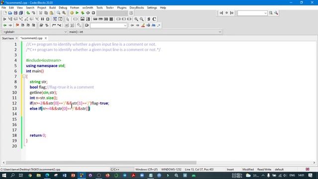
Task: Redo the edit using the toolbar arrow
Action: pos(33,13)
